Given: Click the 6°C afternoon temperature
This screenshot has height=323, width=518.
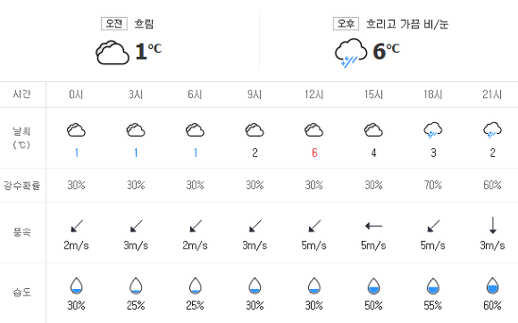Looking at the screenshot, I should (386, 52).
